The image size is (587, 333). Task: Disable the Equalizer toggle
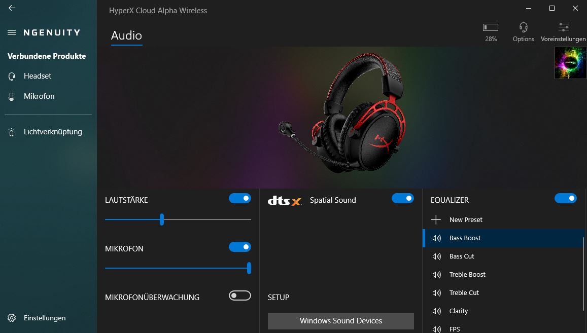tap(565, 199)
